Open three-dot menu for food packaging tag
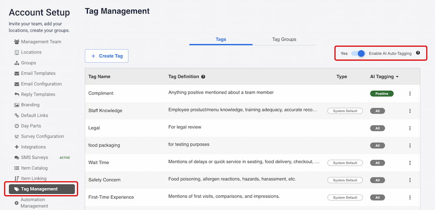Image resolution: width=435 pixels, height=210 pixels. coord(410,146)
